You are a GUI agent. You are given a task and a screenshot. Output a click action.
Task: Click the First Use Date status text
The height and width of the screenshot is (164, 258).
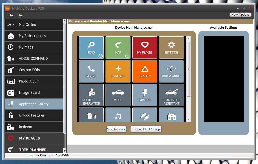point(49,155)
